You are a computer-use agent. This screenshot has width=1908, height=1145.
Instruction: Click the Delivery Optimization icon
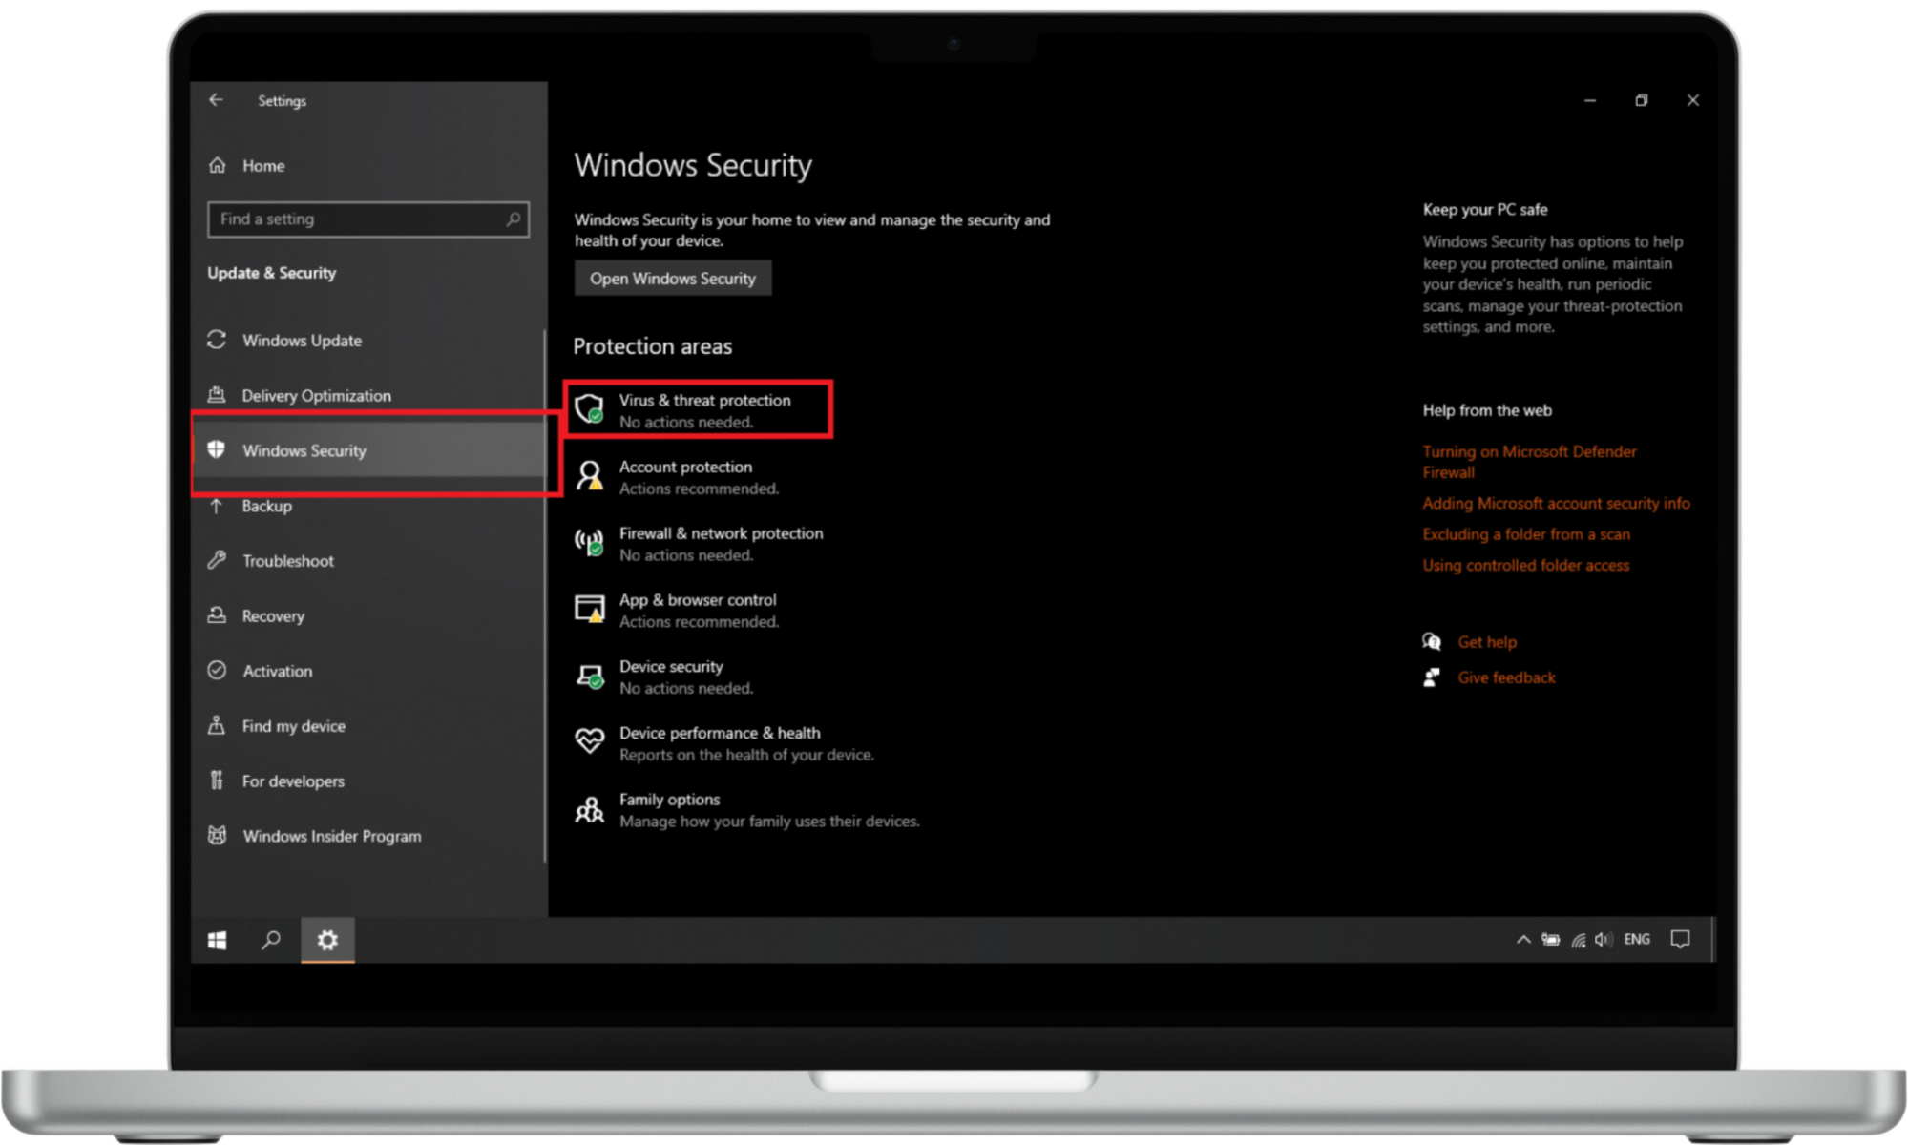pos(217,394)
